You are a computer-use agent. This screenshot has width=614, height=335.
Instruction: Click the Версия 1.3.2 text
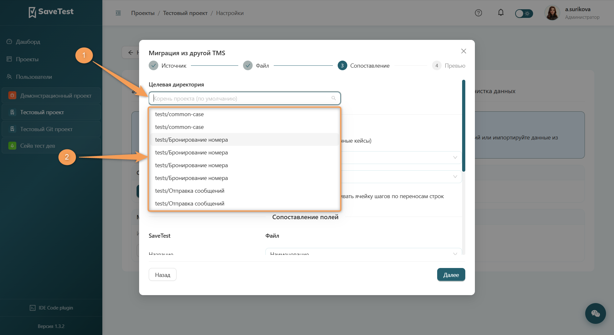pyautogui.click(x=51, y=326)
